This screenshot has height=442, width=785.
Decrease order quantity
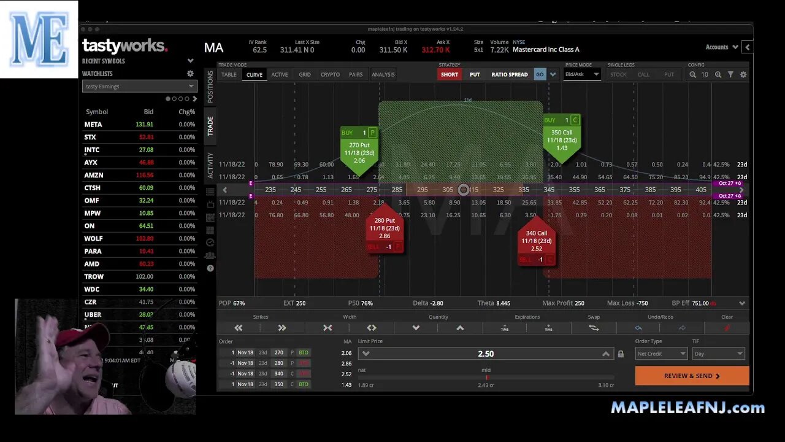point(416,328)
